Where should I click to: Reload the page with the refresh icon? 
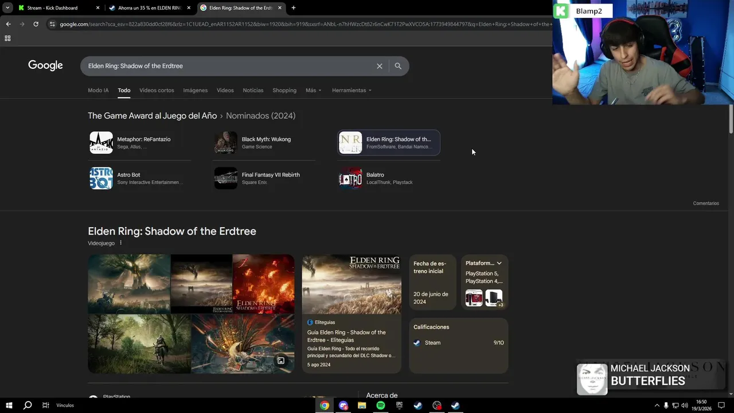(36, 24)
